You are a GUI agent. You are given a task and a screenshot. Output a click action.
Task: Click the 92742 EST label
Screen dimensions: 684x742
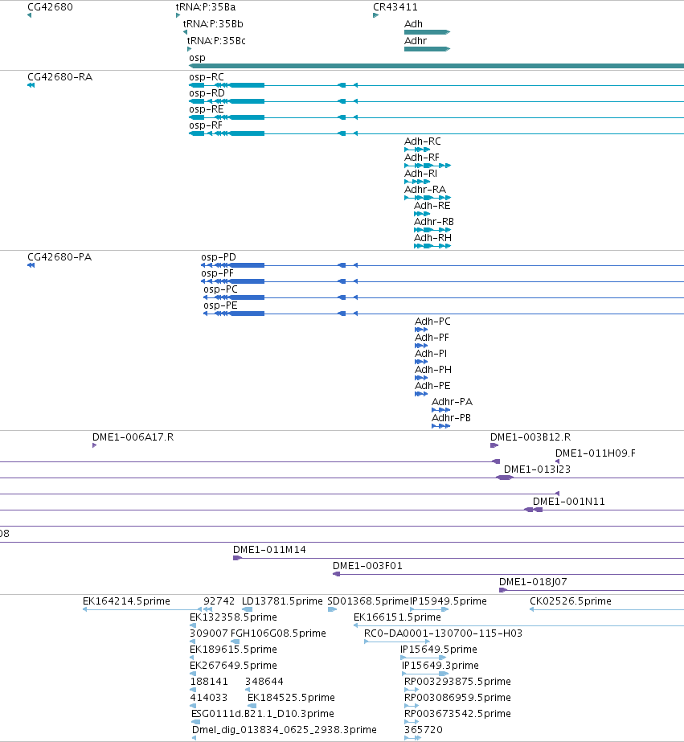click(x=219, y=601)
